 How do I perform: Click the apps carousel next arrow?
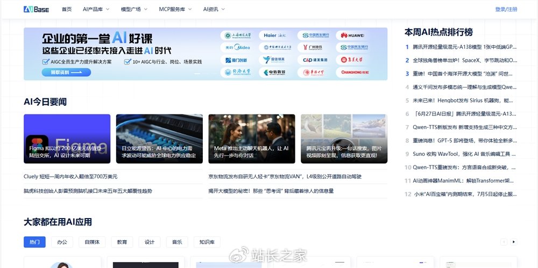514,242
